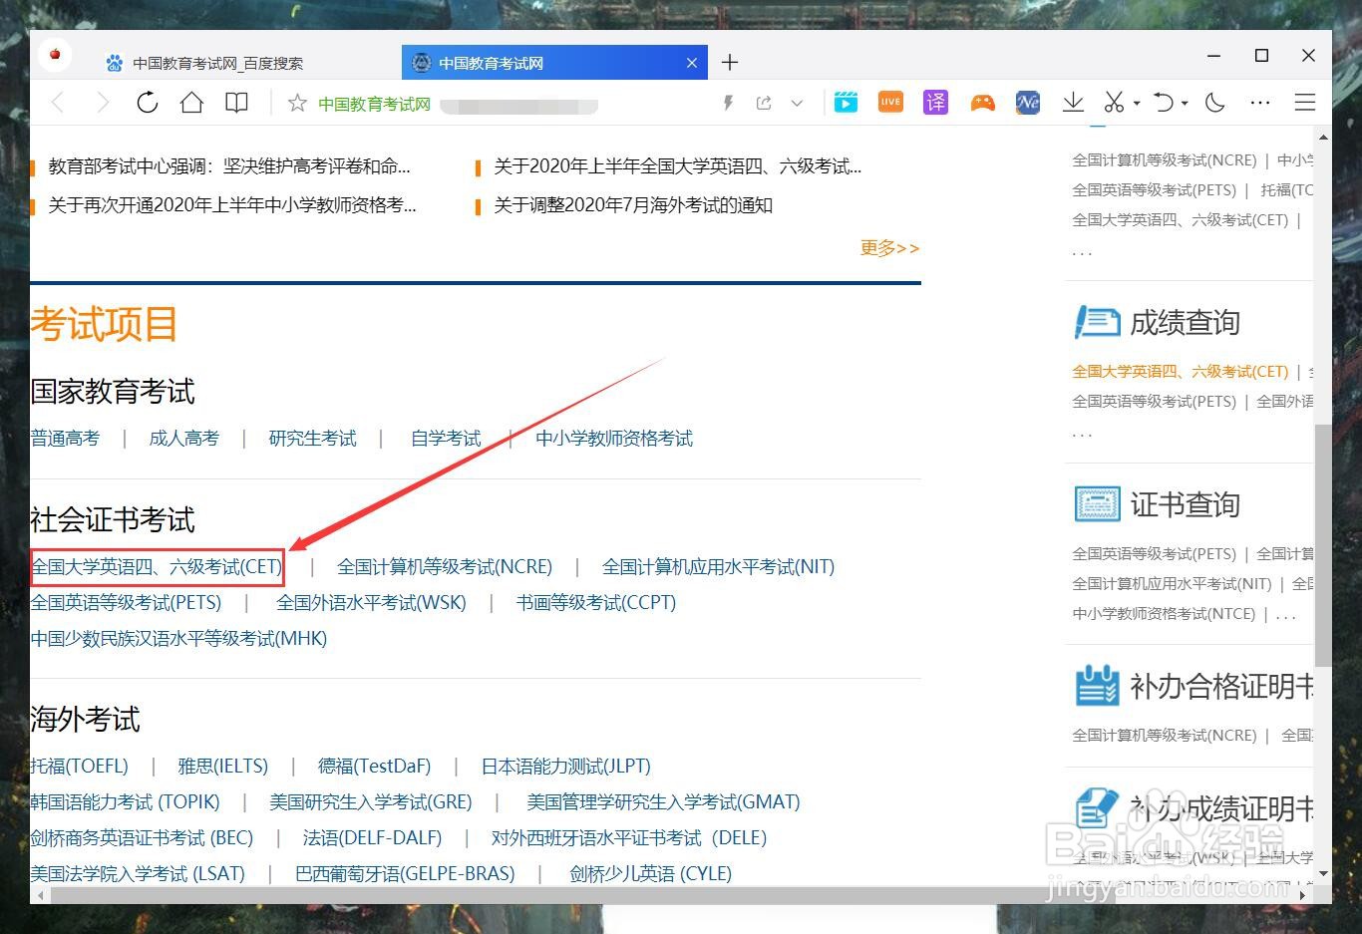Image resolution: width=1362 pixels, height=934 pixels.
Task: Click the orange LIVE streaming icon
Action: pyautogui.click(x=890, y=102)
